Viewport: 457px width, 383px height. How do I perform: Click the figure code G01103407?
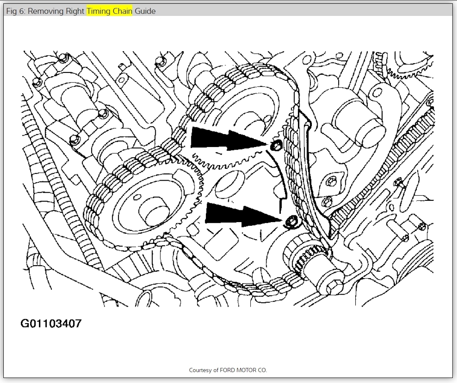[x=51, y=323]
